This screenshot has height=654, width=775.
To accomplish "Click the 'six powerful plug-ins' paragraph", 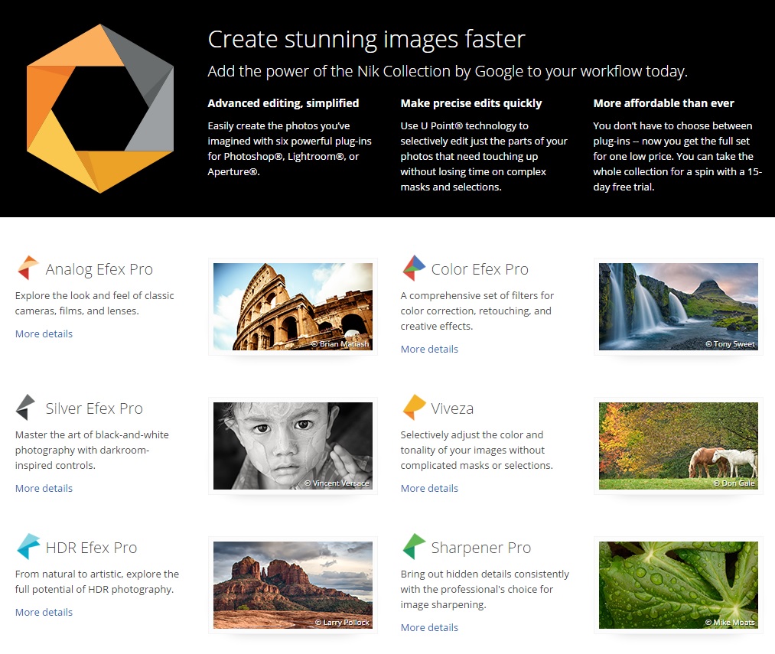I will (x=290, y=149).
